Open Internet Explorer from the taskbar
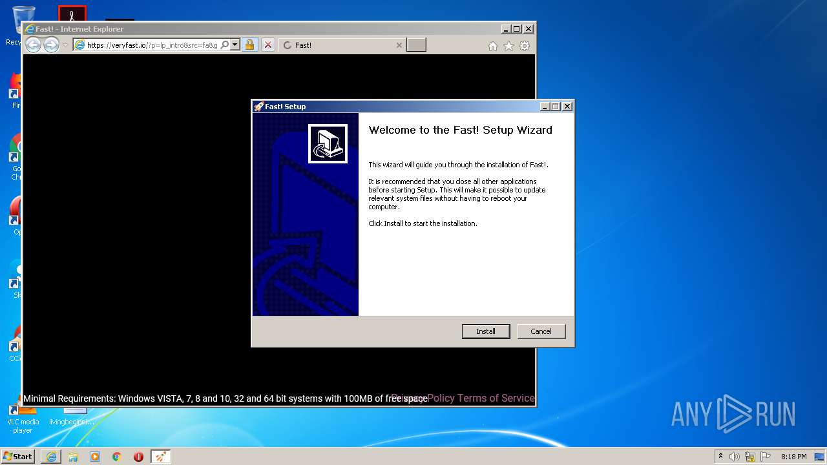This screenshot has width=827, height=465. pyautogui.click(x=51, y=457)
